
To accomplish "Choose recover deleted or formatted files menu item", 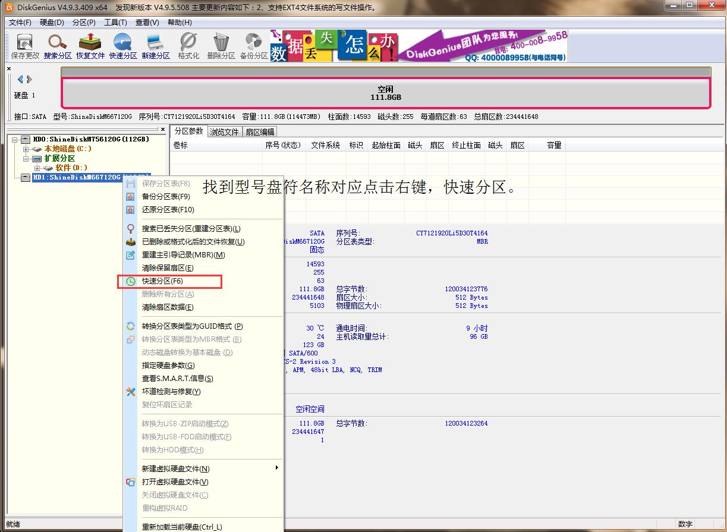I will tap(203, 241).
